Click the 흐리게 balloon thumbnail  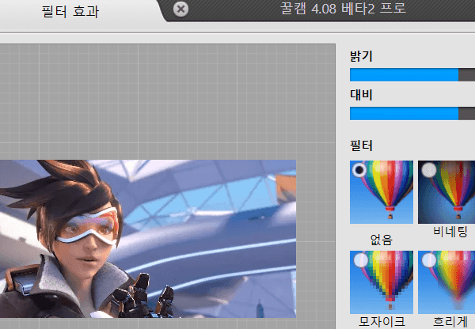tap(446, 282)
